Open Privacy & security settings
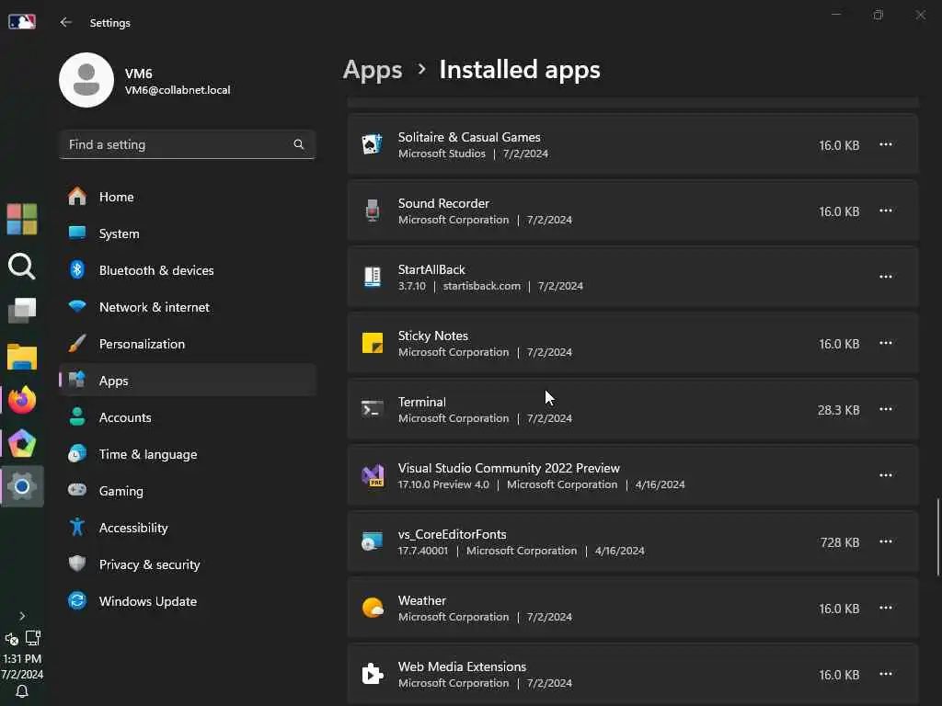The width and height of the screenshot is (942, 706). [149, 564]
